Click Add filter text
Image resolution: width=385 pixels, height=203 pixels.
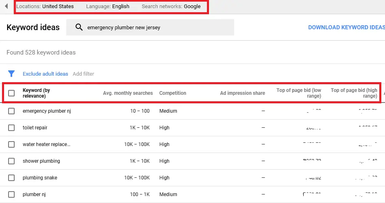pos(83,74)
